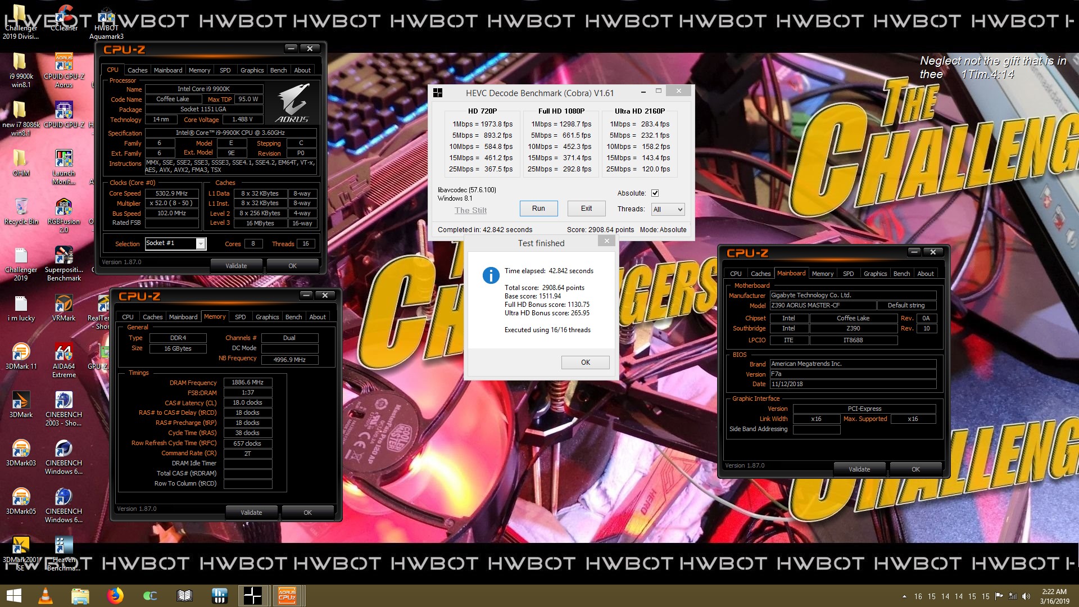Open the Action Center flag tray icon
The image size is (1079, 607).
[x=999, y=596]
